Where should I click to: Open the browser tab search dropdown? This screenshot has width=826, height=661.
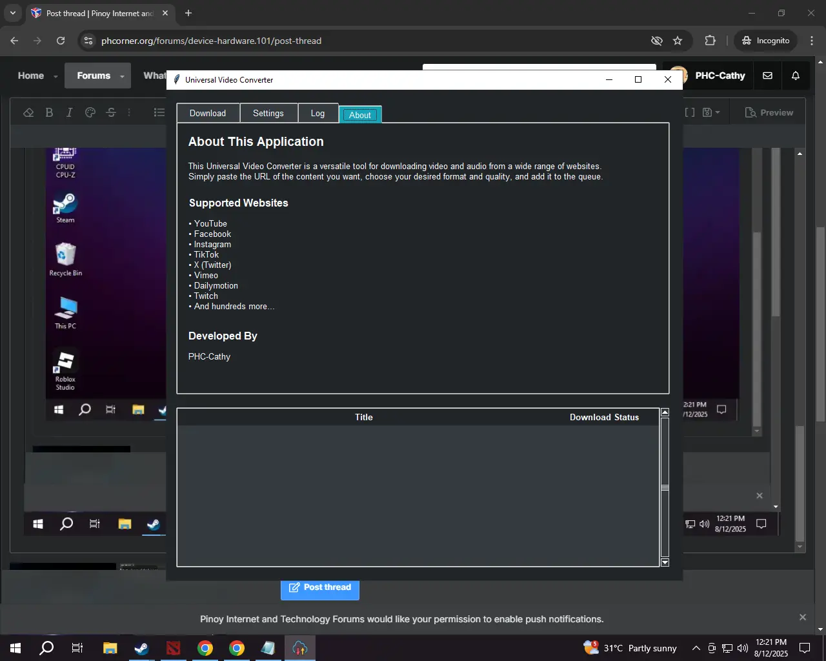tap(12, 13)
